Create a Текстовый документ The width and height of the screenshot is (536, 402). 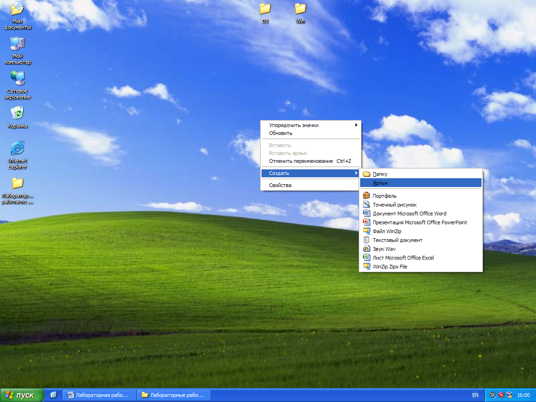(421, 240)
